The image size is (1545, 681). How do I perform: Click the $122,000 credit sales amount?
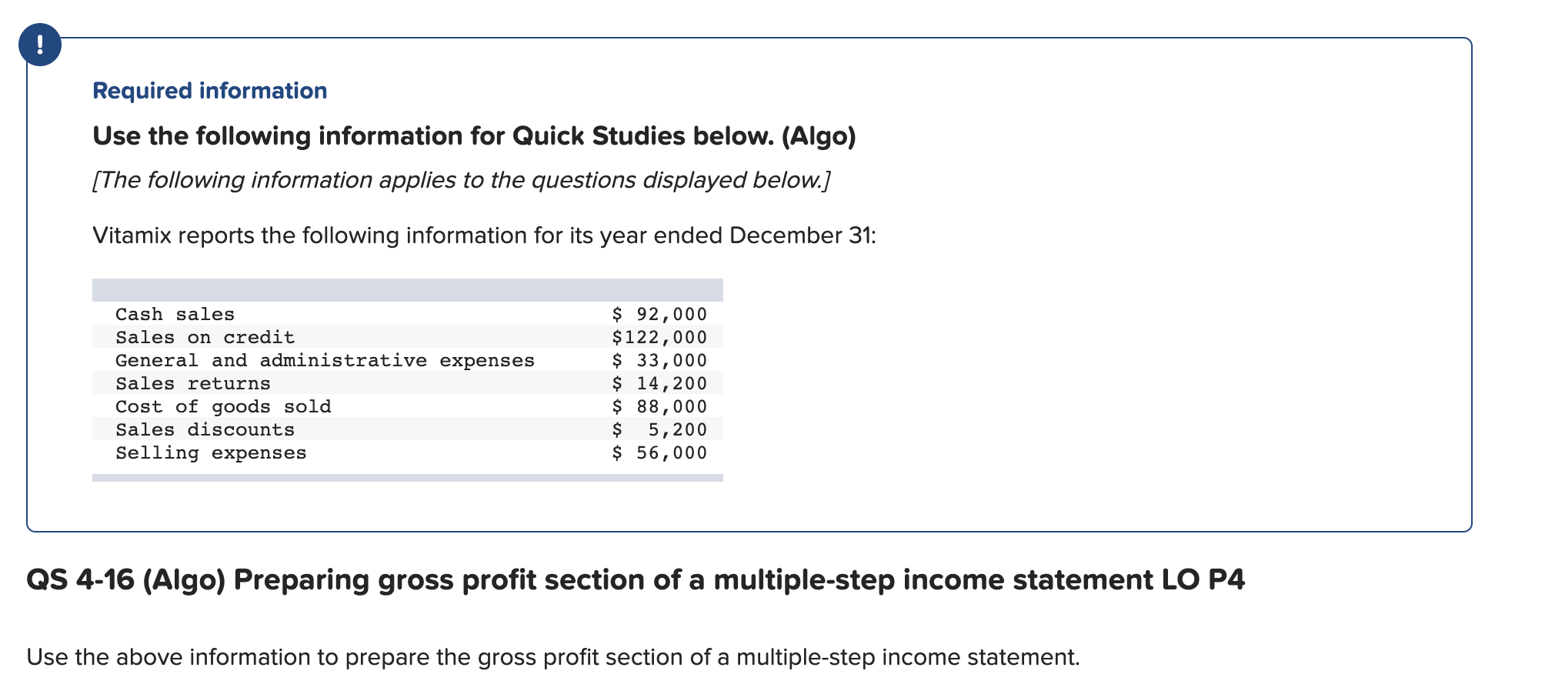(x=659, y=337)
